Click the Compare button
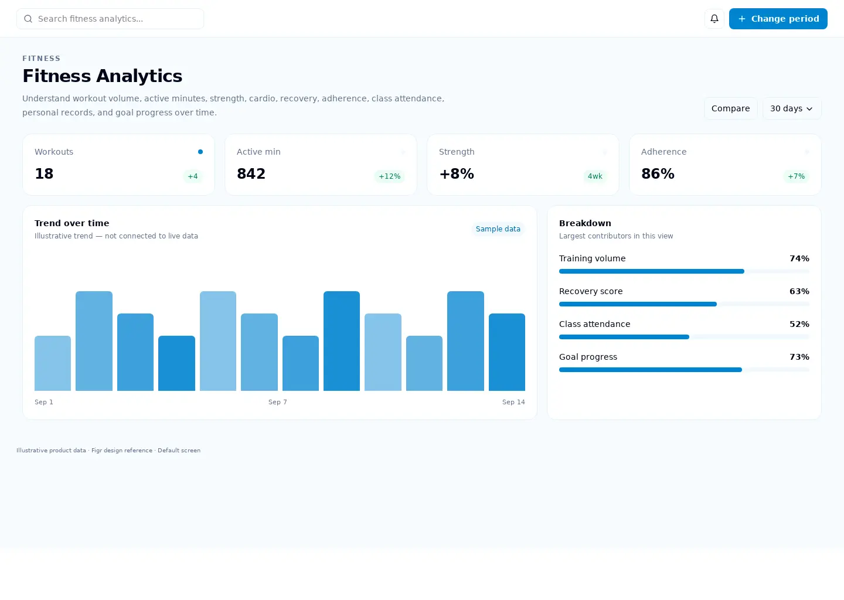Screen dimensions: 844x600 (730, 108)
